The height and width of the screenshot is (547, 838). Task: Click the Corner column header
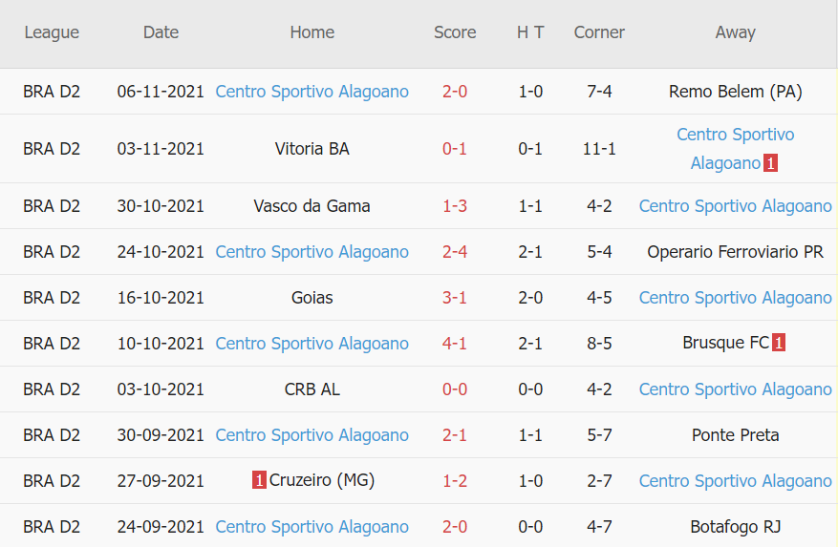coord(599,32)
